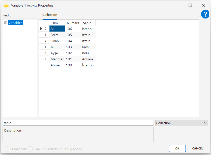211x155 pixels.
Task: Click the variable name field containing tablo
Action: (78, 123)
